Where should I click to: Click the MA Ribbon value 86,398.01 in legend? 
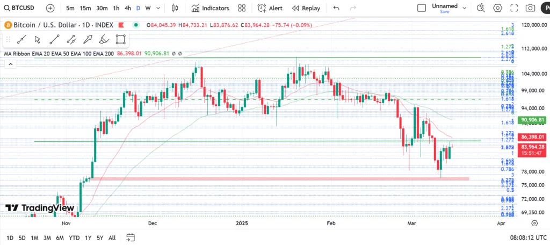129,54
